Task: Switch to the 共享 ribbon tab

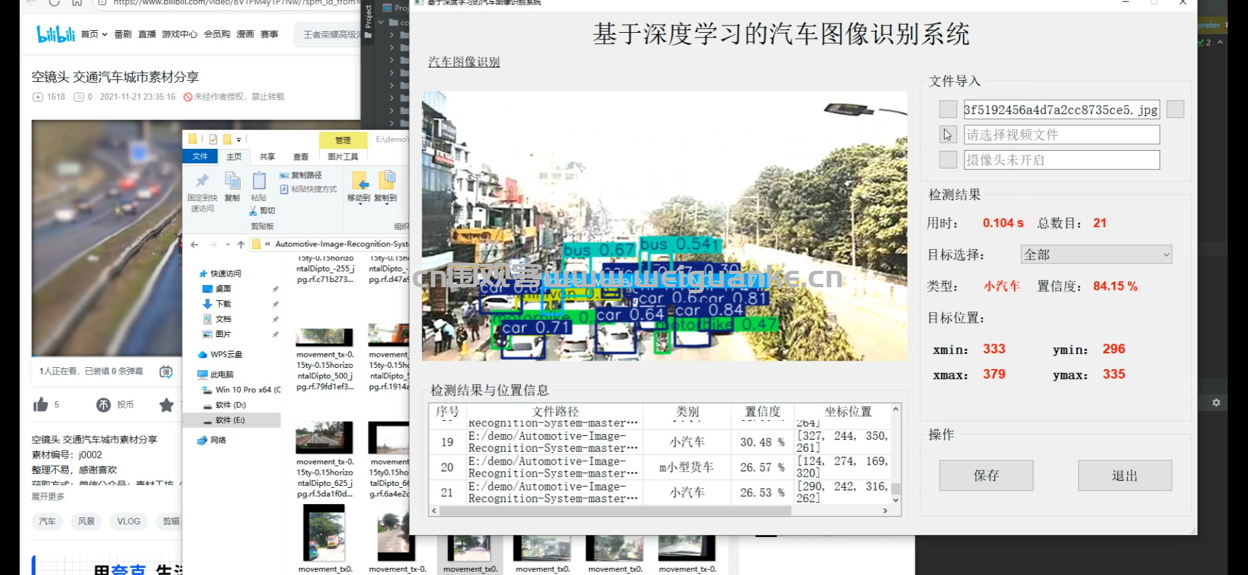Action: point(267,157)
